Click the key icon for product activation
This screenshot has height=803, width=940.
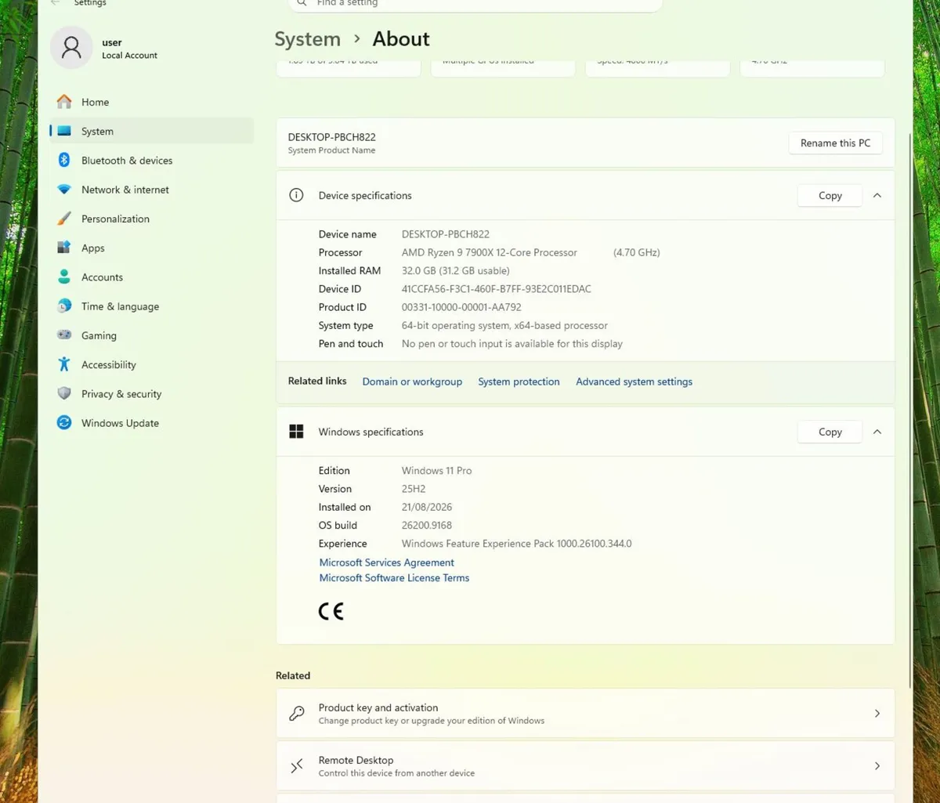297,714
